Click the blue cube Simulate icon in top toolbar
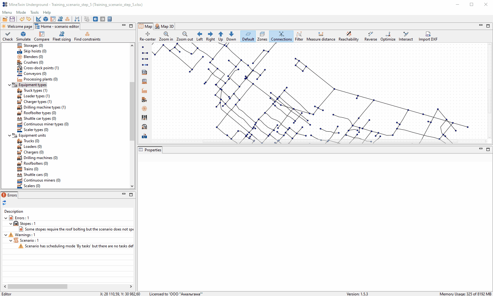493x296 pixels. pos(46,19)
